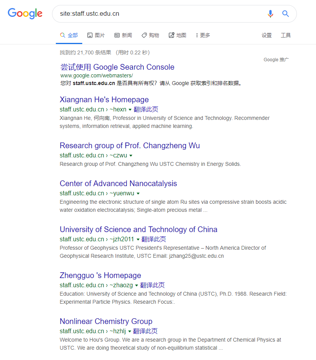Image resolution: width=316 pixels, height=360 pixels.
Task: Click snippet starting 'Welcome to Hou's Group'
Action: (x=170, y=344)
